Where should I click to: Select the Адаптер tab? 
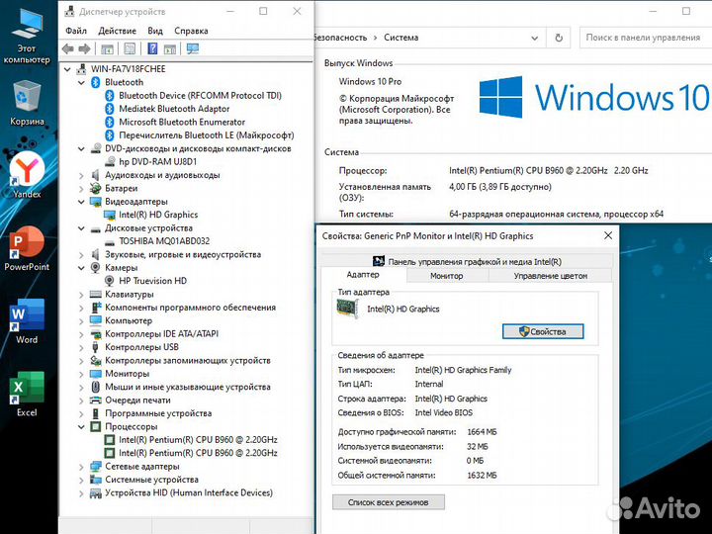(363, 275)
